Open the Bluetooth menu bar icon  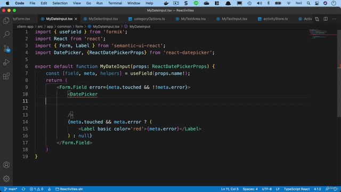pos(269,3)
